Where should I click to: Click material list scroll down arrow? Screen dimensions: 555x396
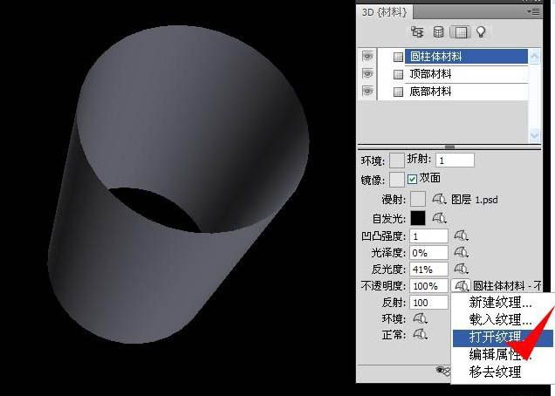pos(534,135)
